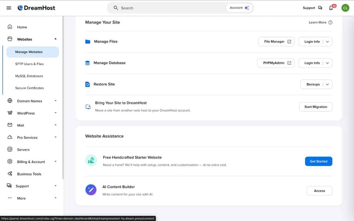Click the Billing & Account gear icon
Screen dimensions: 354x221
point(10,161)
